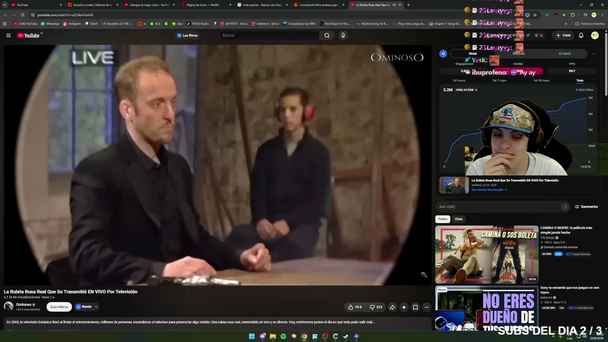
Task: Click the Los filtros button
Action: pyautogui.click(x=187, y=35)
